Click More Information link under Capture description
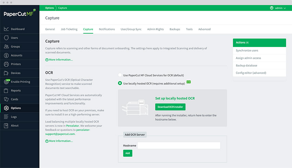Image resolution: width=292 pixels, height=168 pixels. [61, 60]
